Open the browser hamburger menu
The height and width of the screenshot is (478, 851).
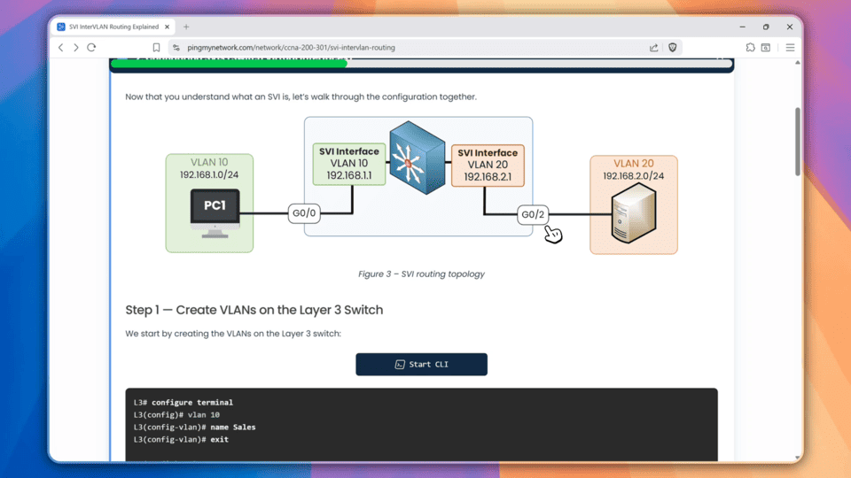790,48
